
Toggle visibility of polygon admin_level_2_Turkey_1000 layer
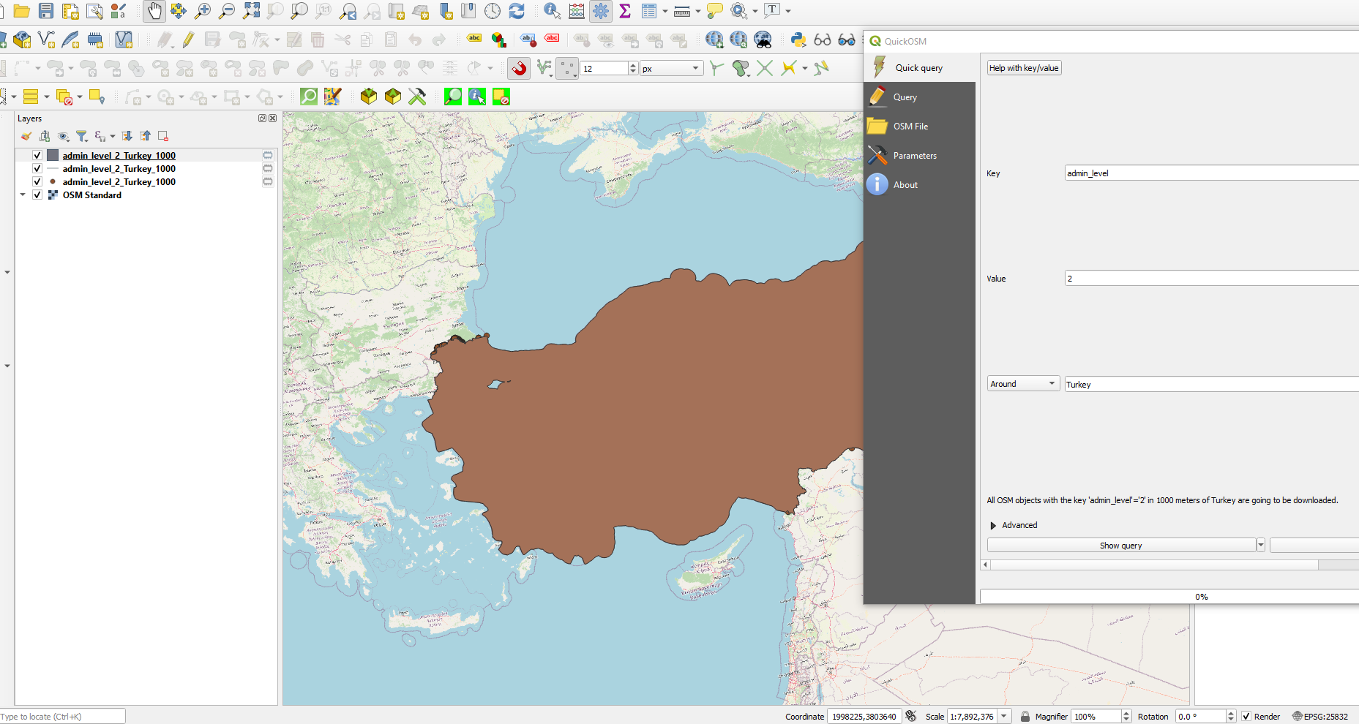(37, 156)
